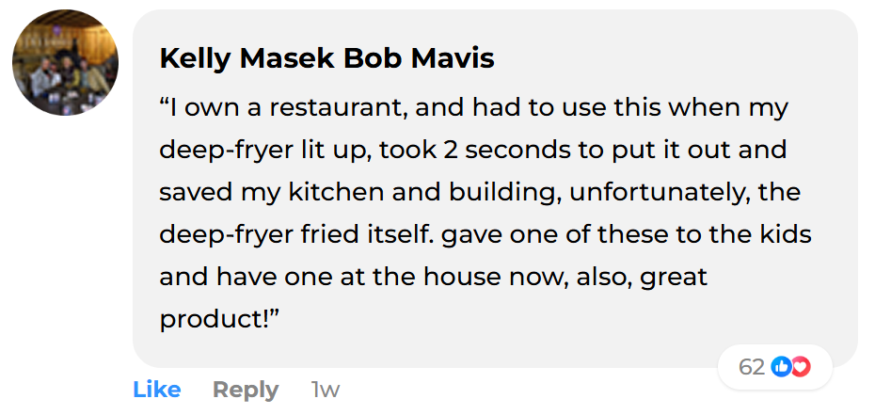Click the blue thumbs-up reaction icon

click(781, 367)
